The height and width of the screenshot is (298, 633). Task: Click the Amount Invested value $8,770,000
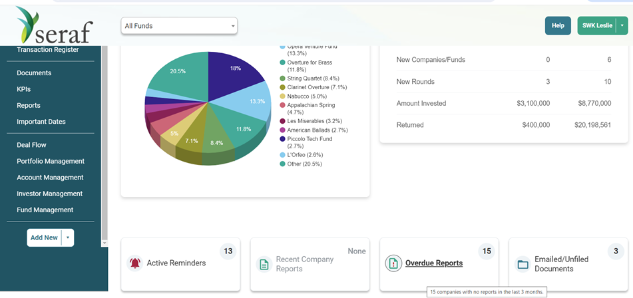pyautogui.click(x=594, y=104)
